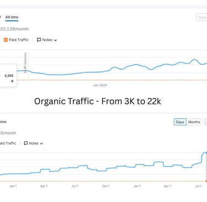Select the All time tab in top chart
The width and height of the screenshot is (207, 202).
click(12, 17)
